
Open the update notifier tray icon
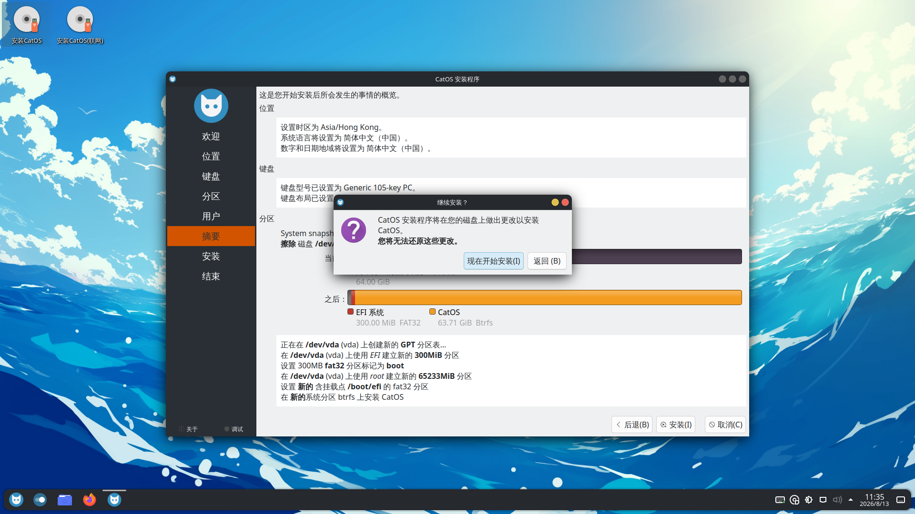pyautogui.click(x=794, y=500)
